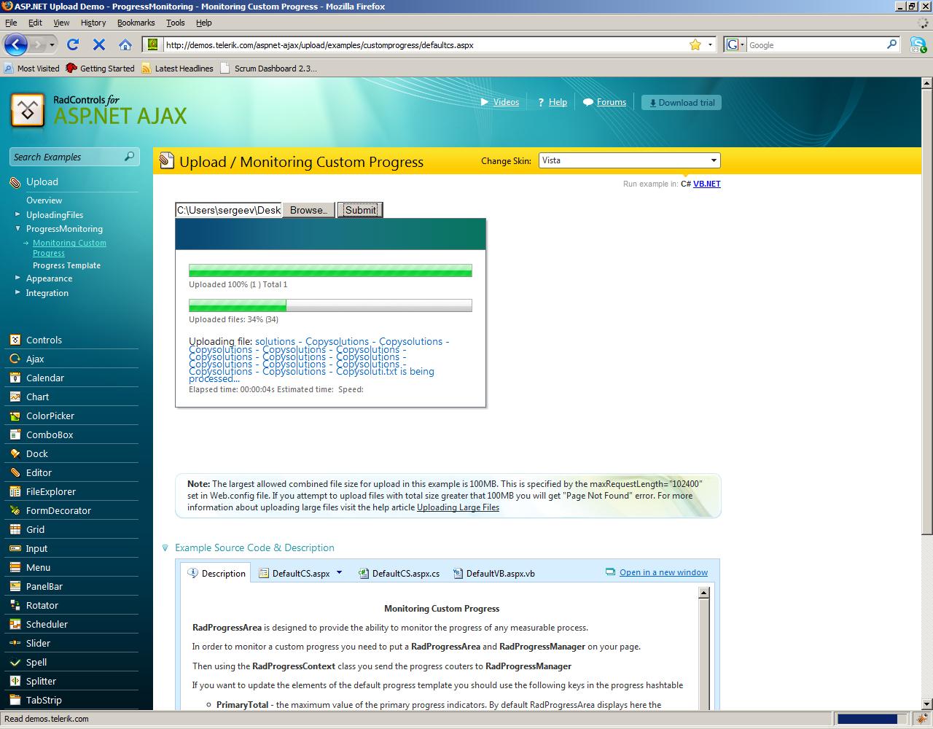This screenshot has height=729, width=933.
Task: Open the Forums link
Action: point(611,102)
